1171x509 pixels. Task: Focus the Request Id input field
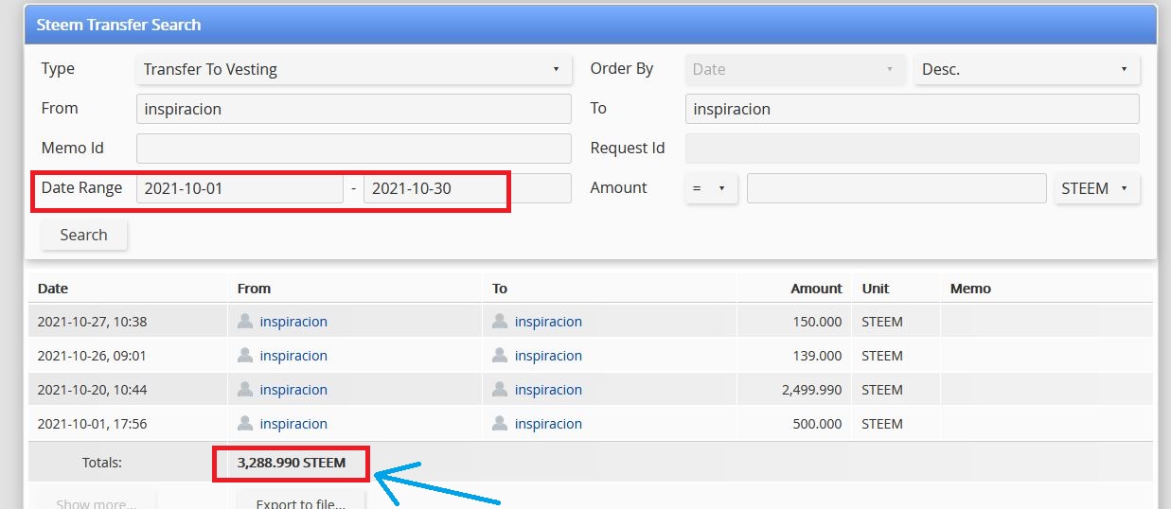[913, 149]
